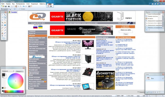Screen dimensions: 165x97
Task: Click the Undo arrow in main toolbar
Action: [x=24, y=6]
